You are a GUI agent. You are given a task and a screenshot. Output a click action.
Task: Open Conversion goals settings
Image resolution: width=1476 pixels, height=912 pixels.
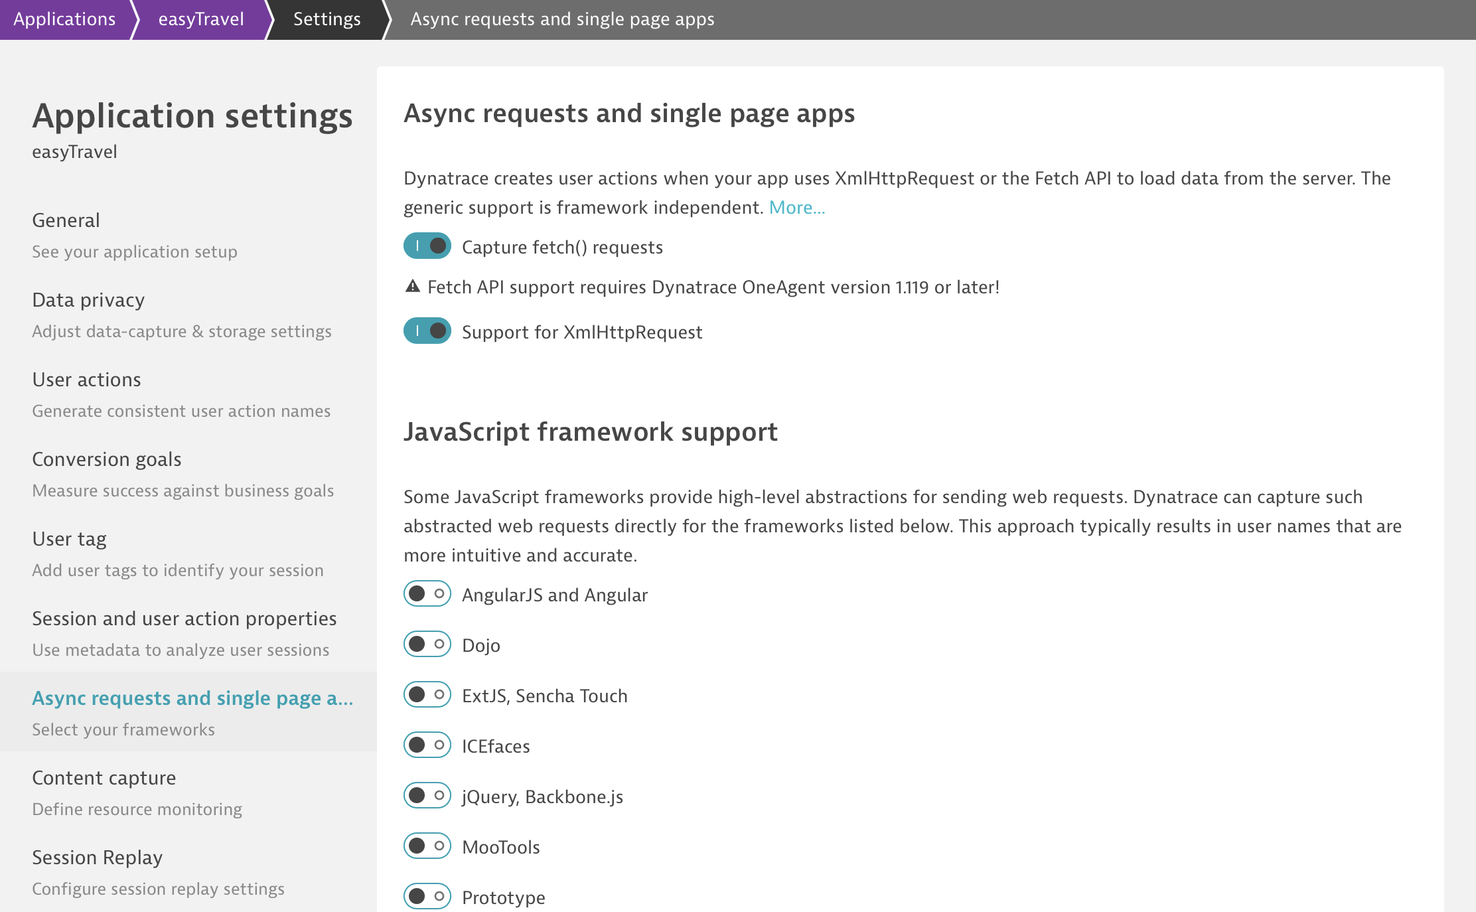coord(107,459)
